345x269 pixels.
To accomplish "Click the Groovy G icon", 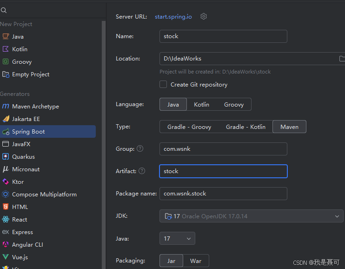I will (6, 61).
